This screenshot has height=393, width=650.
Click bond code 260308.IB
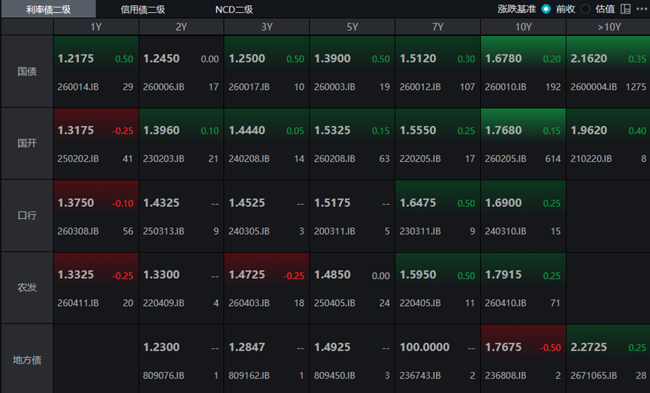(78, 231)
